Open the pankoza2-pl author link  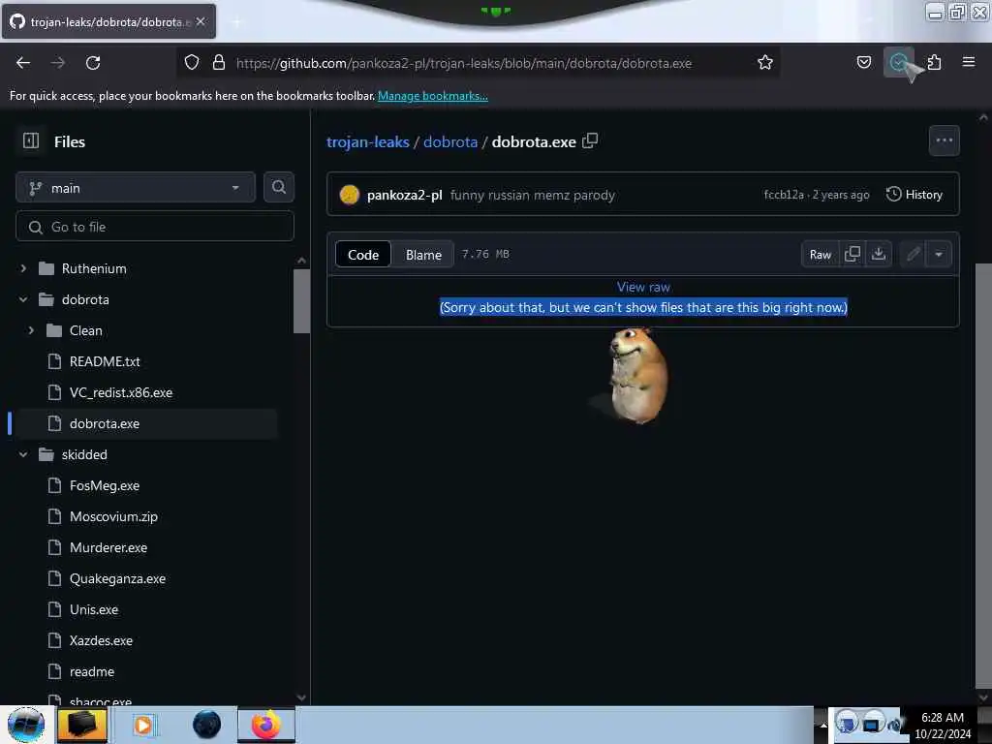(x=404, y=195)
